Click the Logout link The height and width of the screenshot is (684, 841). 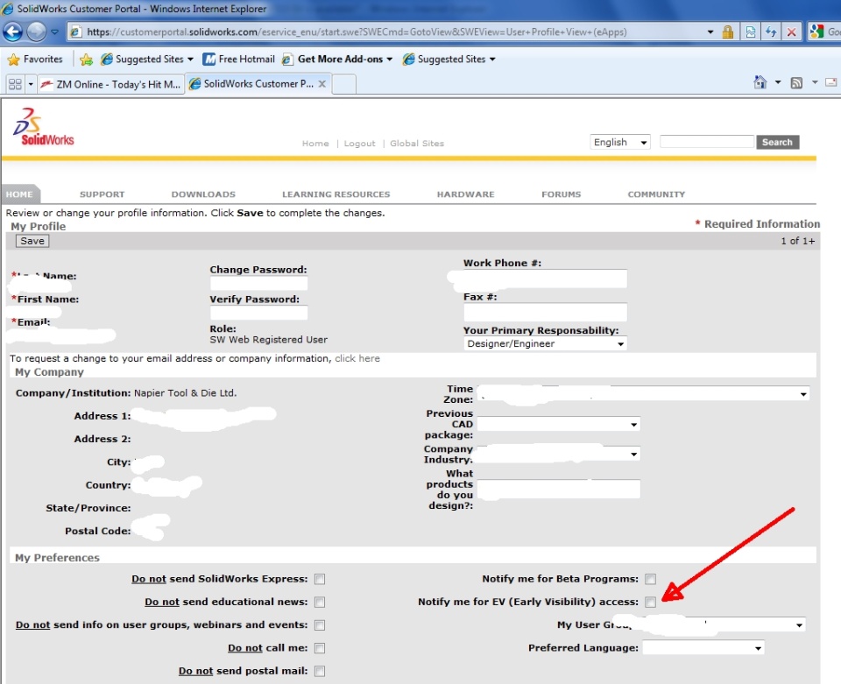(x=359, y=144)
